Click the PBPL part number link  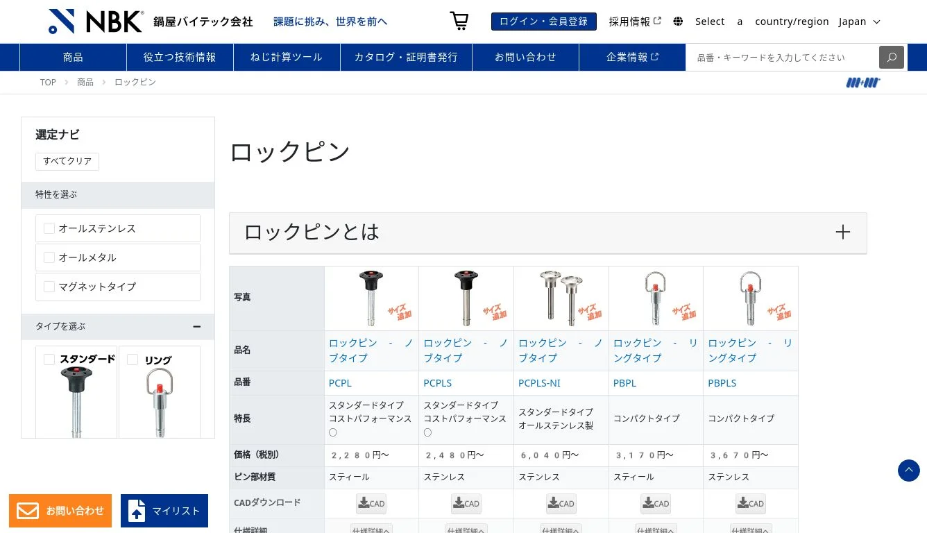tap(624, 383)
